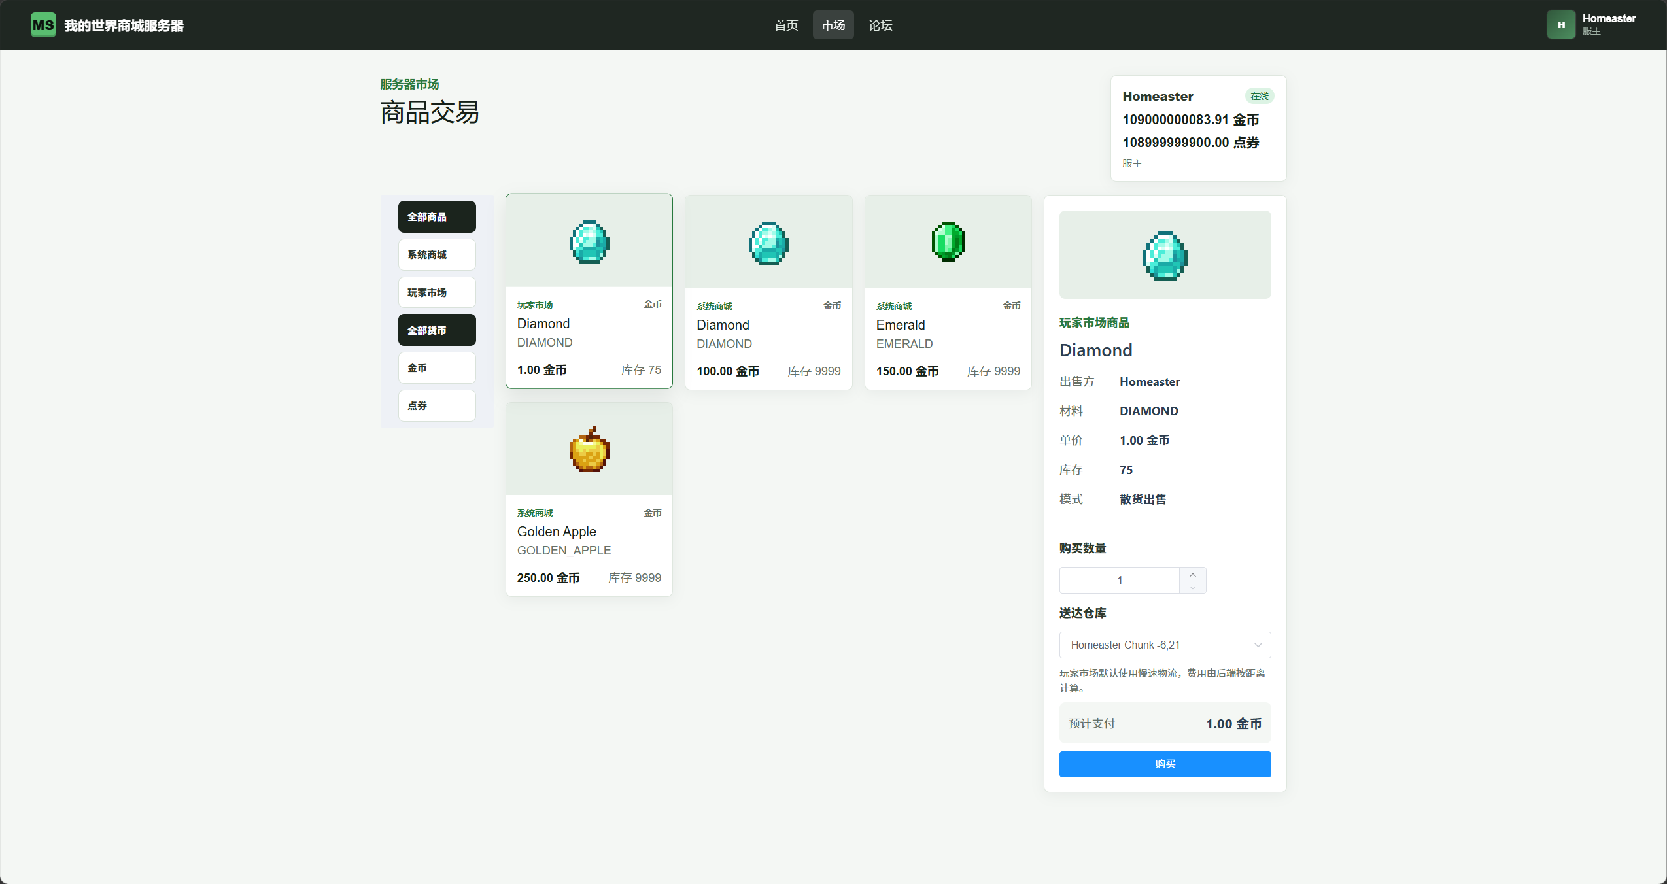Focus the 购买数量 quantity input field
Screen dimensions: 1667x884
[x=1119, y=580]
